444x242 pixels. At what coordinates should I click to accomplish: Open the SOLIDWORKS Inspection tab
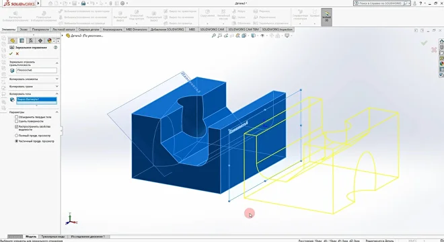coord(277,30)
